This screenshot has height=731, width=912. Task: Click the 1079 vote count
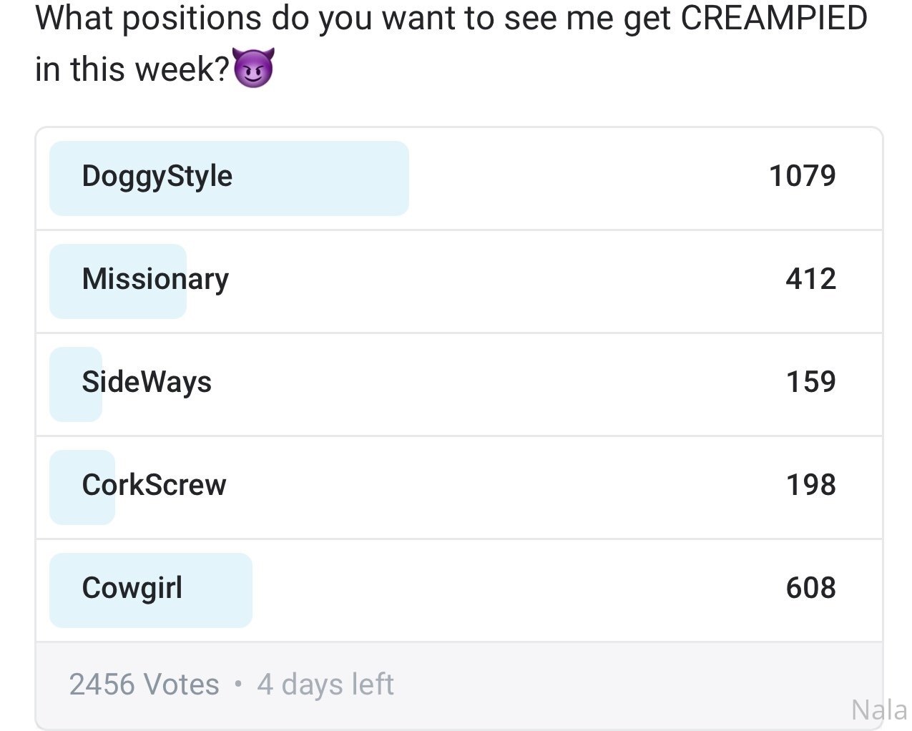(x=802, y=176)
